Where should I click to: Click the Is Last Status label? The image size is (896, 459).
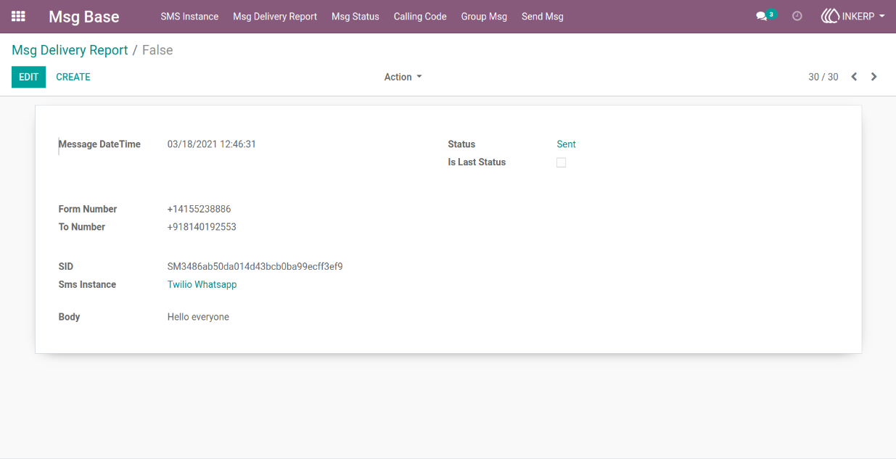tap(477, 162)
